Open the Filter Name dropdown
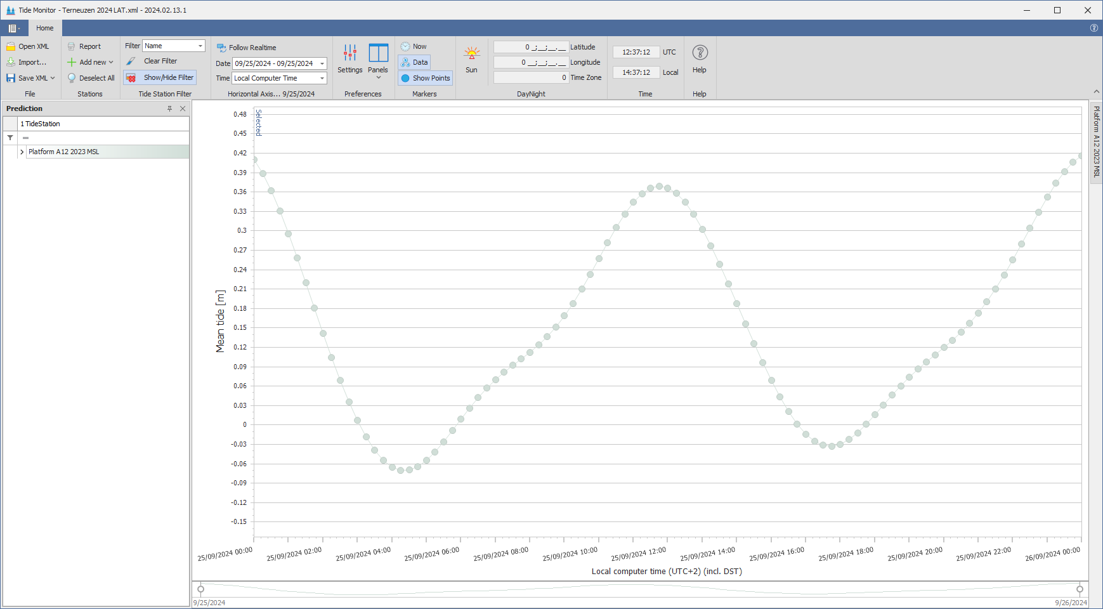Screen dimensions: 1103x609 pyautogui.click(x=200, y=46)
